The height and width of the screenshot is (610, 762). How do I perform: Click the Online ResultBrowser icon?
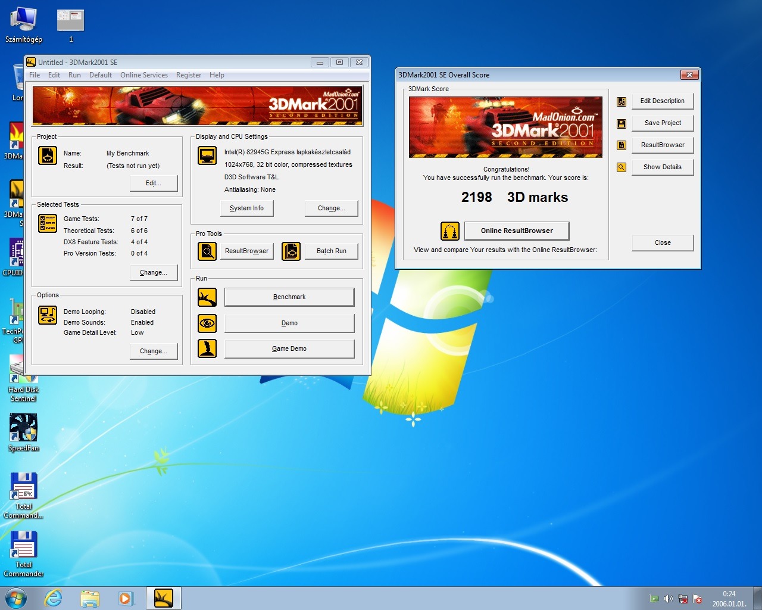coord(449,231)
